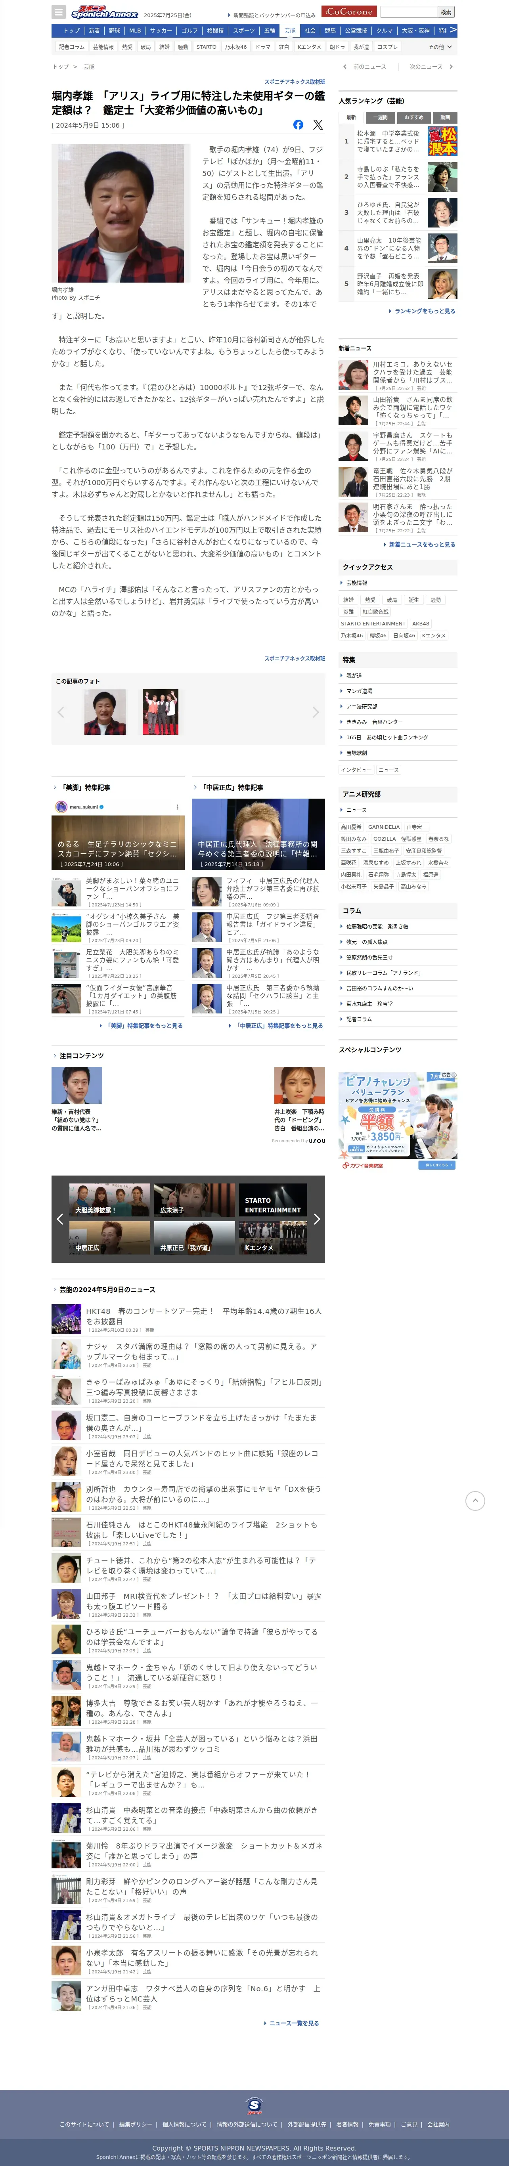Open 個人情報について footer link

click(x=184, y=2124)
